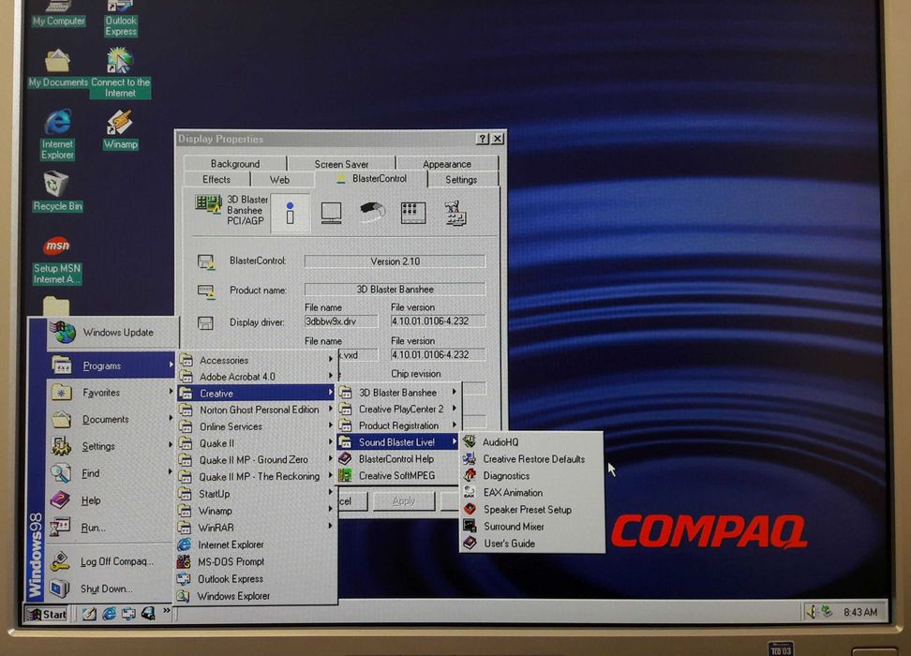Expand Online Services submenu
Image resolution: width=911 pixels, height=656 pixels.
258,426
